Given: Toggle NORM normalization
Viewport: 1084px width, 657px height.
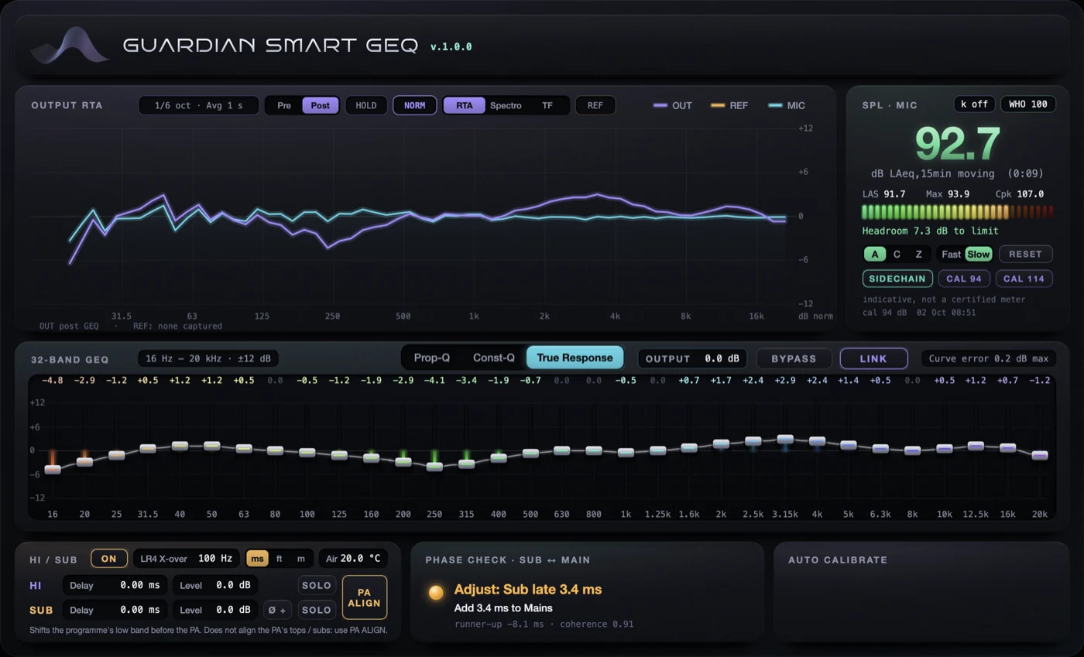Looking at the screenshot, I should [414, 105].
